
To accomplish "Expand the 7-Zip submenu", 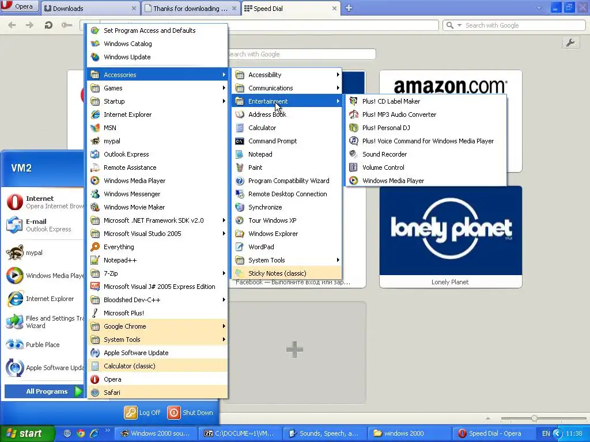I will (157, 273).
